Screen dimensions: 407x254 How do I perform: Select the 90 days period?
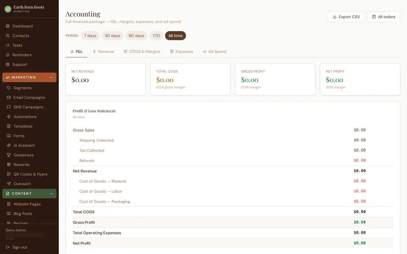(x=136, y=36)
